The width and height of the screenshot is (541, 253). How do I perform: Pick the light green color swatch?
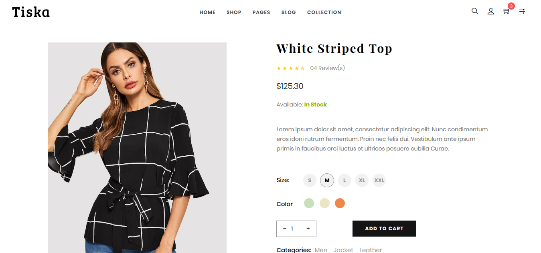[x=309, y=203]
